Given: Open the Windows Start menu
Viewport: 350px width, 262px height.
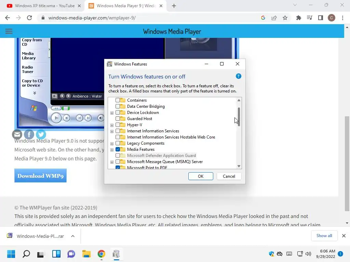Looking at the screenshot, I should tap(11, 254).
